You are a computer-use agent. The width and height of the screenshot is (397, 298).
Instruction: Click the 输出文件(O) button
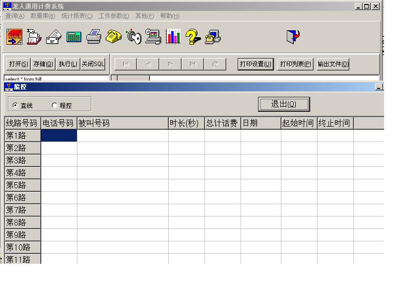pyautogui.click(x=333, y=64)
